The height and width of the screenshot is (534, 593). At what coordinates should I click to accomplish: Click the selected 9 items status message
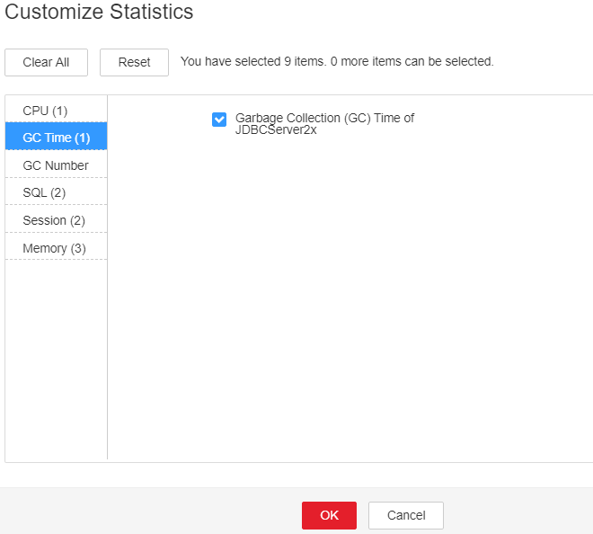pyautogui.click(x=337, y=61)
